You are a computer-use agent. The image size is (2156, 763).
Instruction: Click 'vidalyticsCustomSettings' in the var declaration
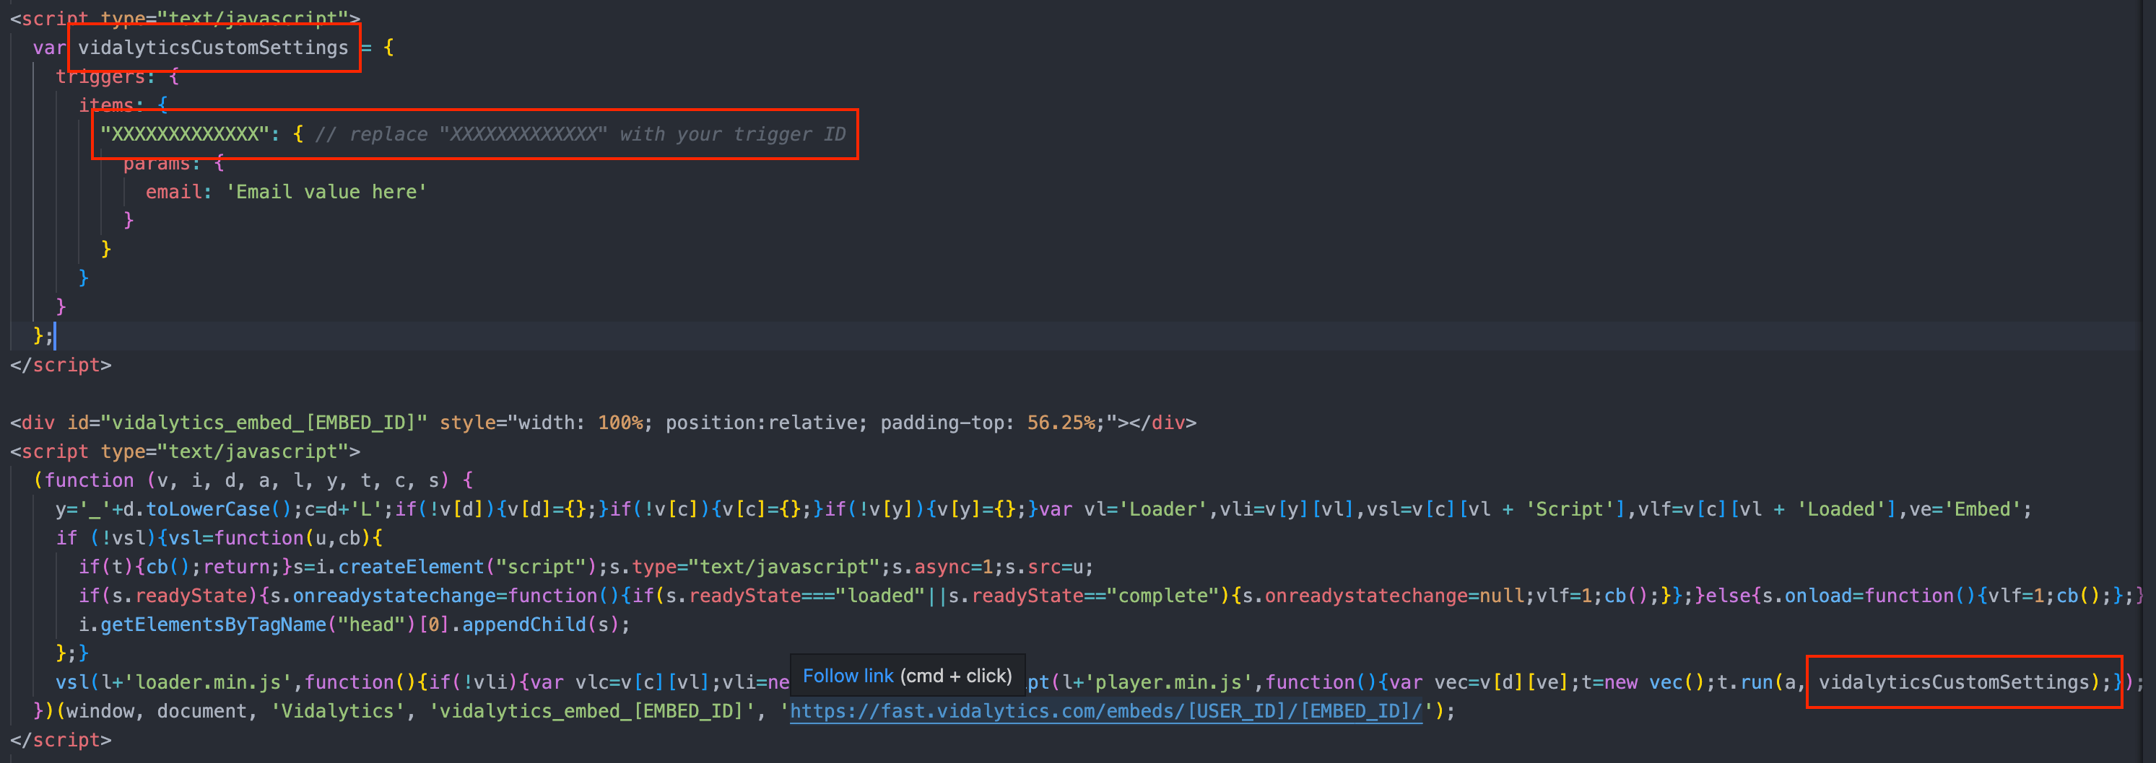point(212,48)
